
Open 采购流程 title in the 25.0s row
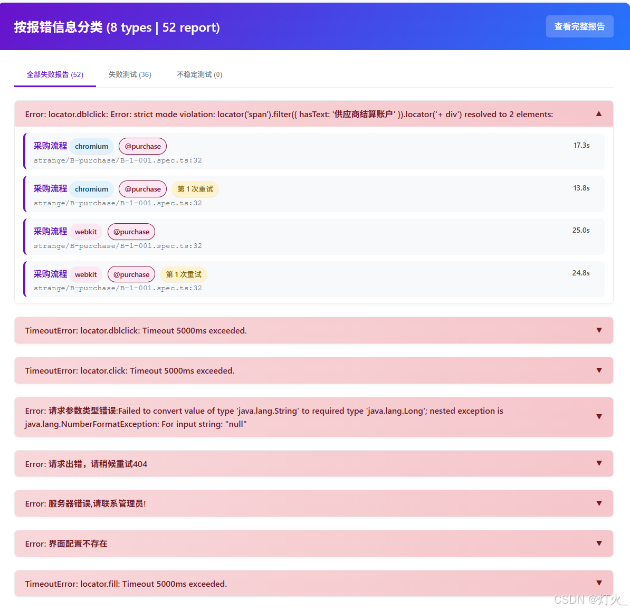(x=50, y=231)
